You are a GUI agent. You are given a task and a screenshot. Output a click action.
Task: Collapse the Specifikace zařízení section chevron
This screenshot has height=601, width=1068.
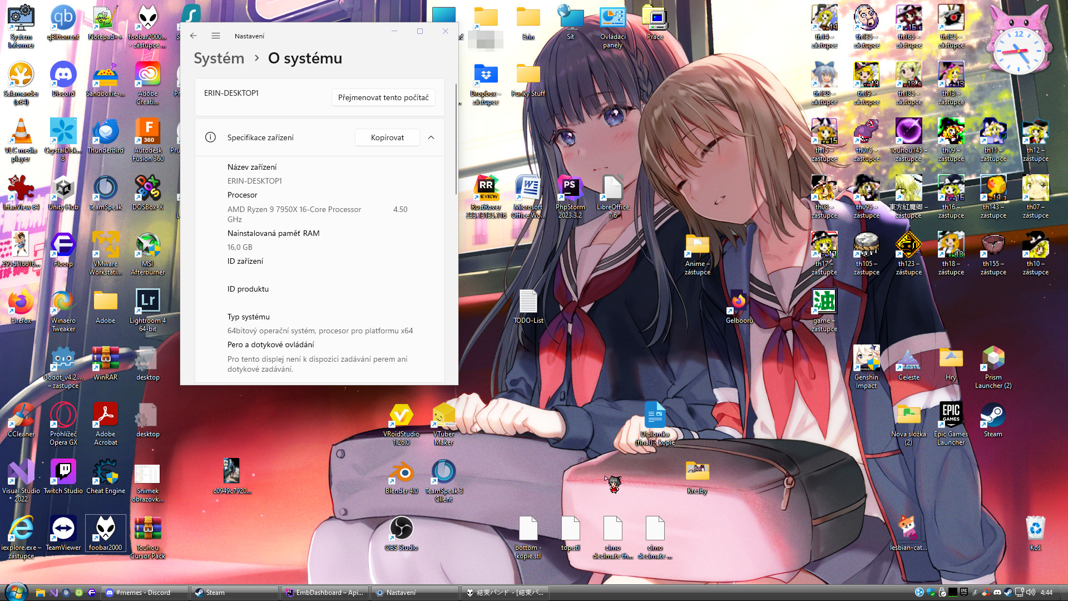431,137
